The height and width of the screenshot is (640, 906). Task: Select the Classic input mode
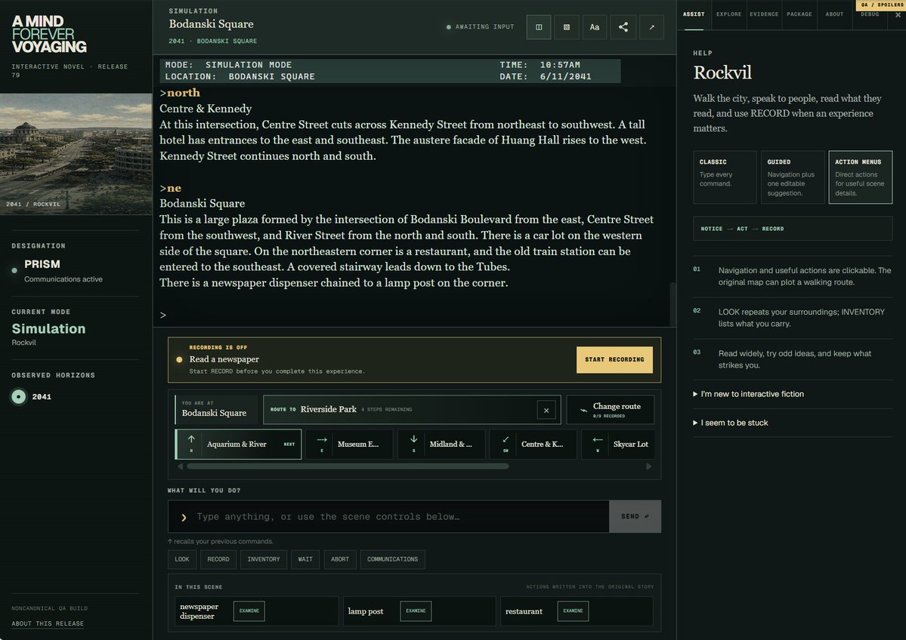tap(725, 177)
